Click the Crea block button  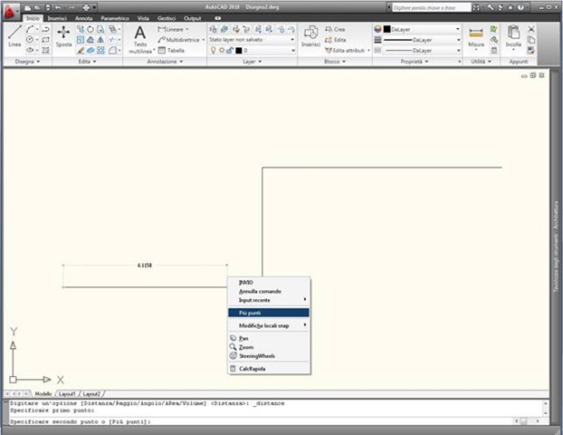[335, 29]
